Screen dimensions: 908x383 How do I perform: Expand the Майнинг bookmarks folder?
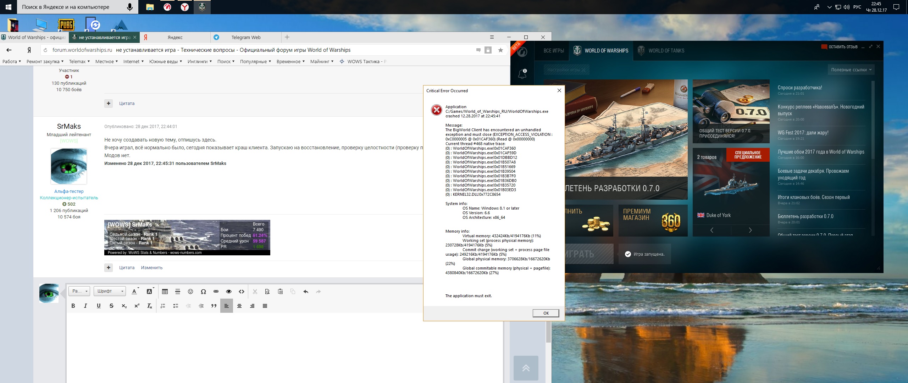click(322, 61)
